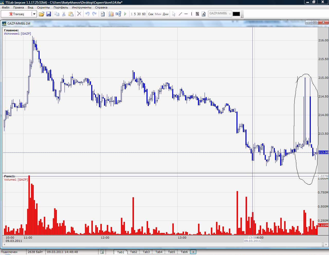Select the horizontal levels drawing tool

coord(197,14)
